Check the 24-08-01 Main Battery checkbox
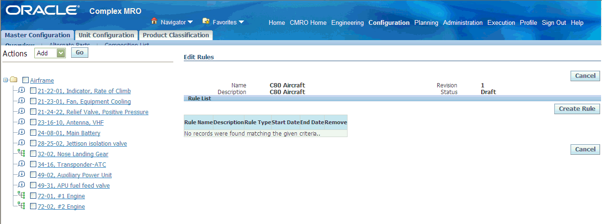Viewport: 602px width, 224px height. coord(33,133)
